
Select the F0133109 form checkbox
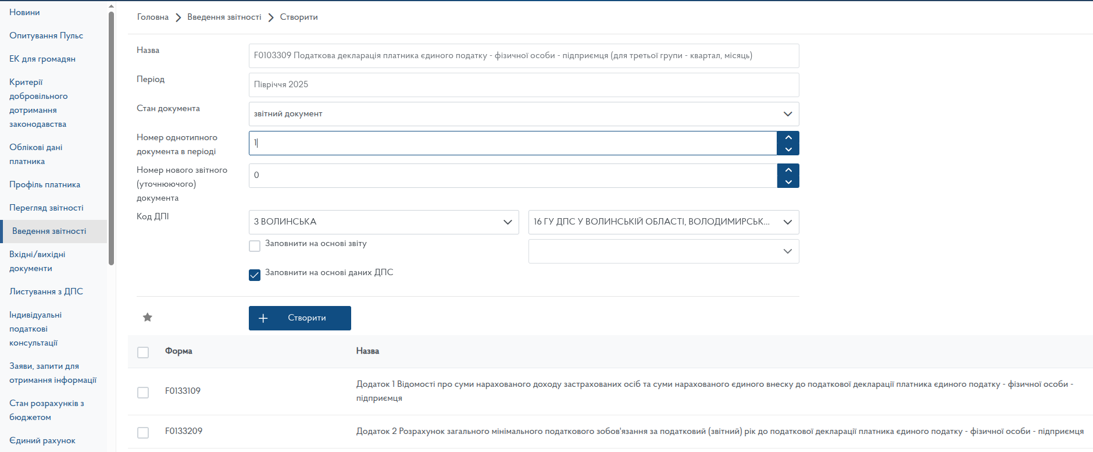pos(143,393)
